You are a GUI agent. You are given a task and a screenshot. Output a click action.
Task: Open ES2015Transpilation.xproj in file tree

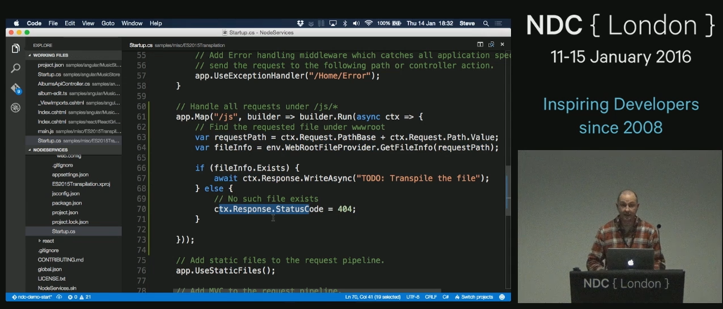point(80,183)
